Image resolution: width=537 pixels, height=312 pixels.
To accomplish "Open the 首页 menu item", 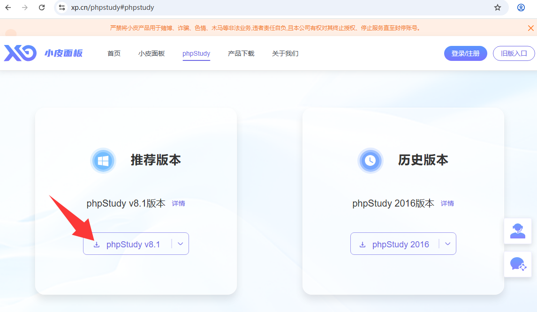I will [113, 53].
